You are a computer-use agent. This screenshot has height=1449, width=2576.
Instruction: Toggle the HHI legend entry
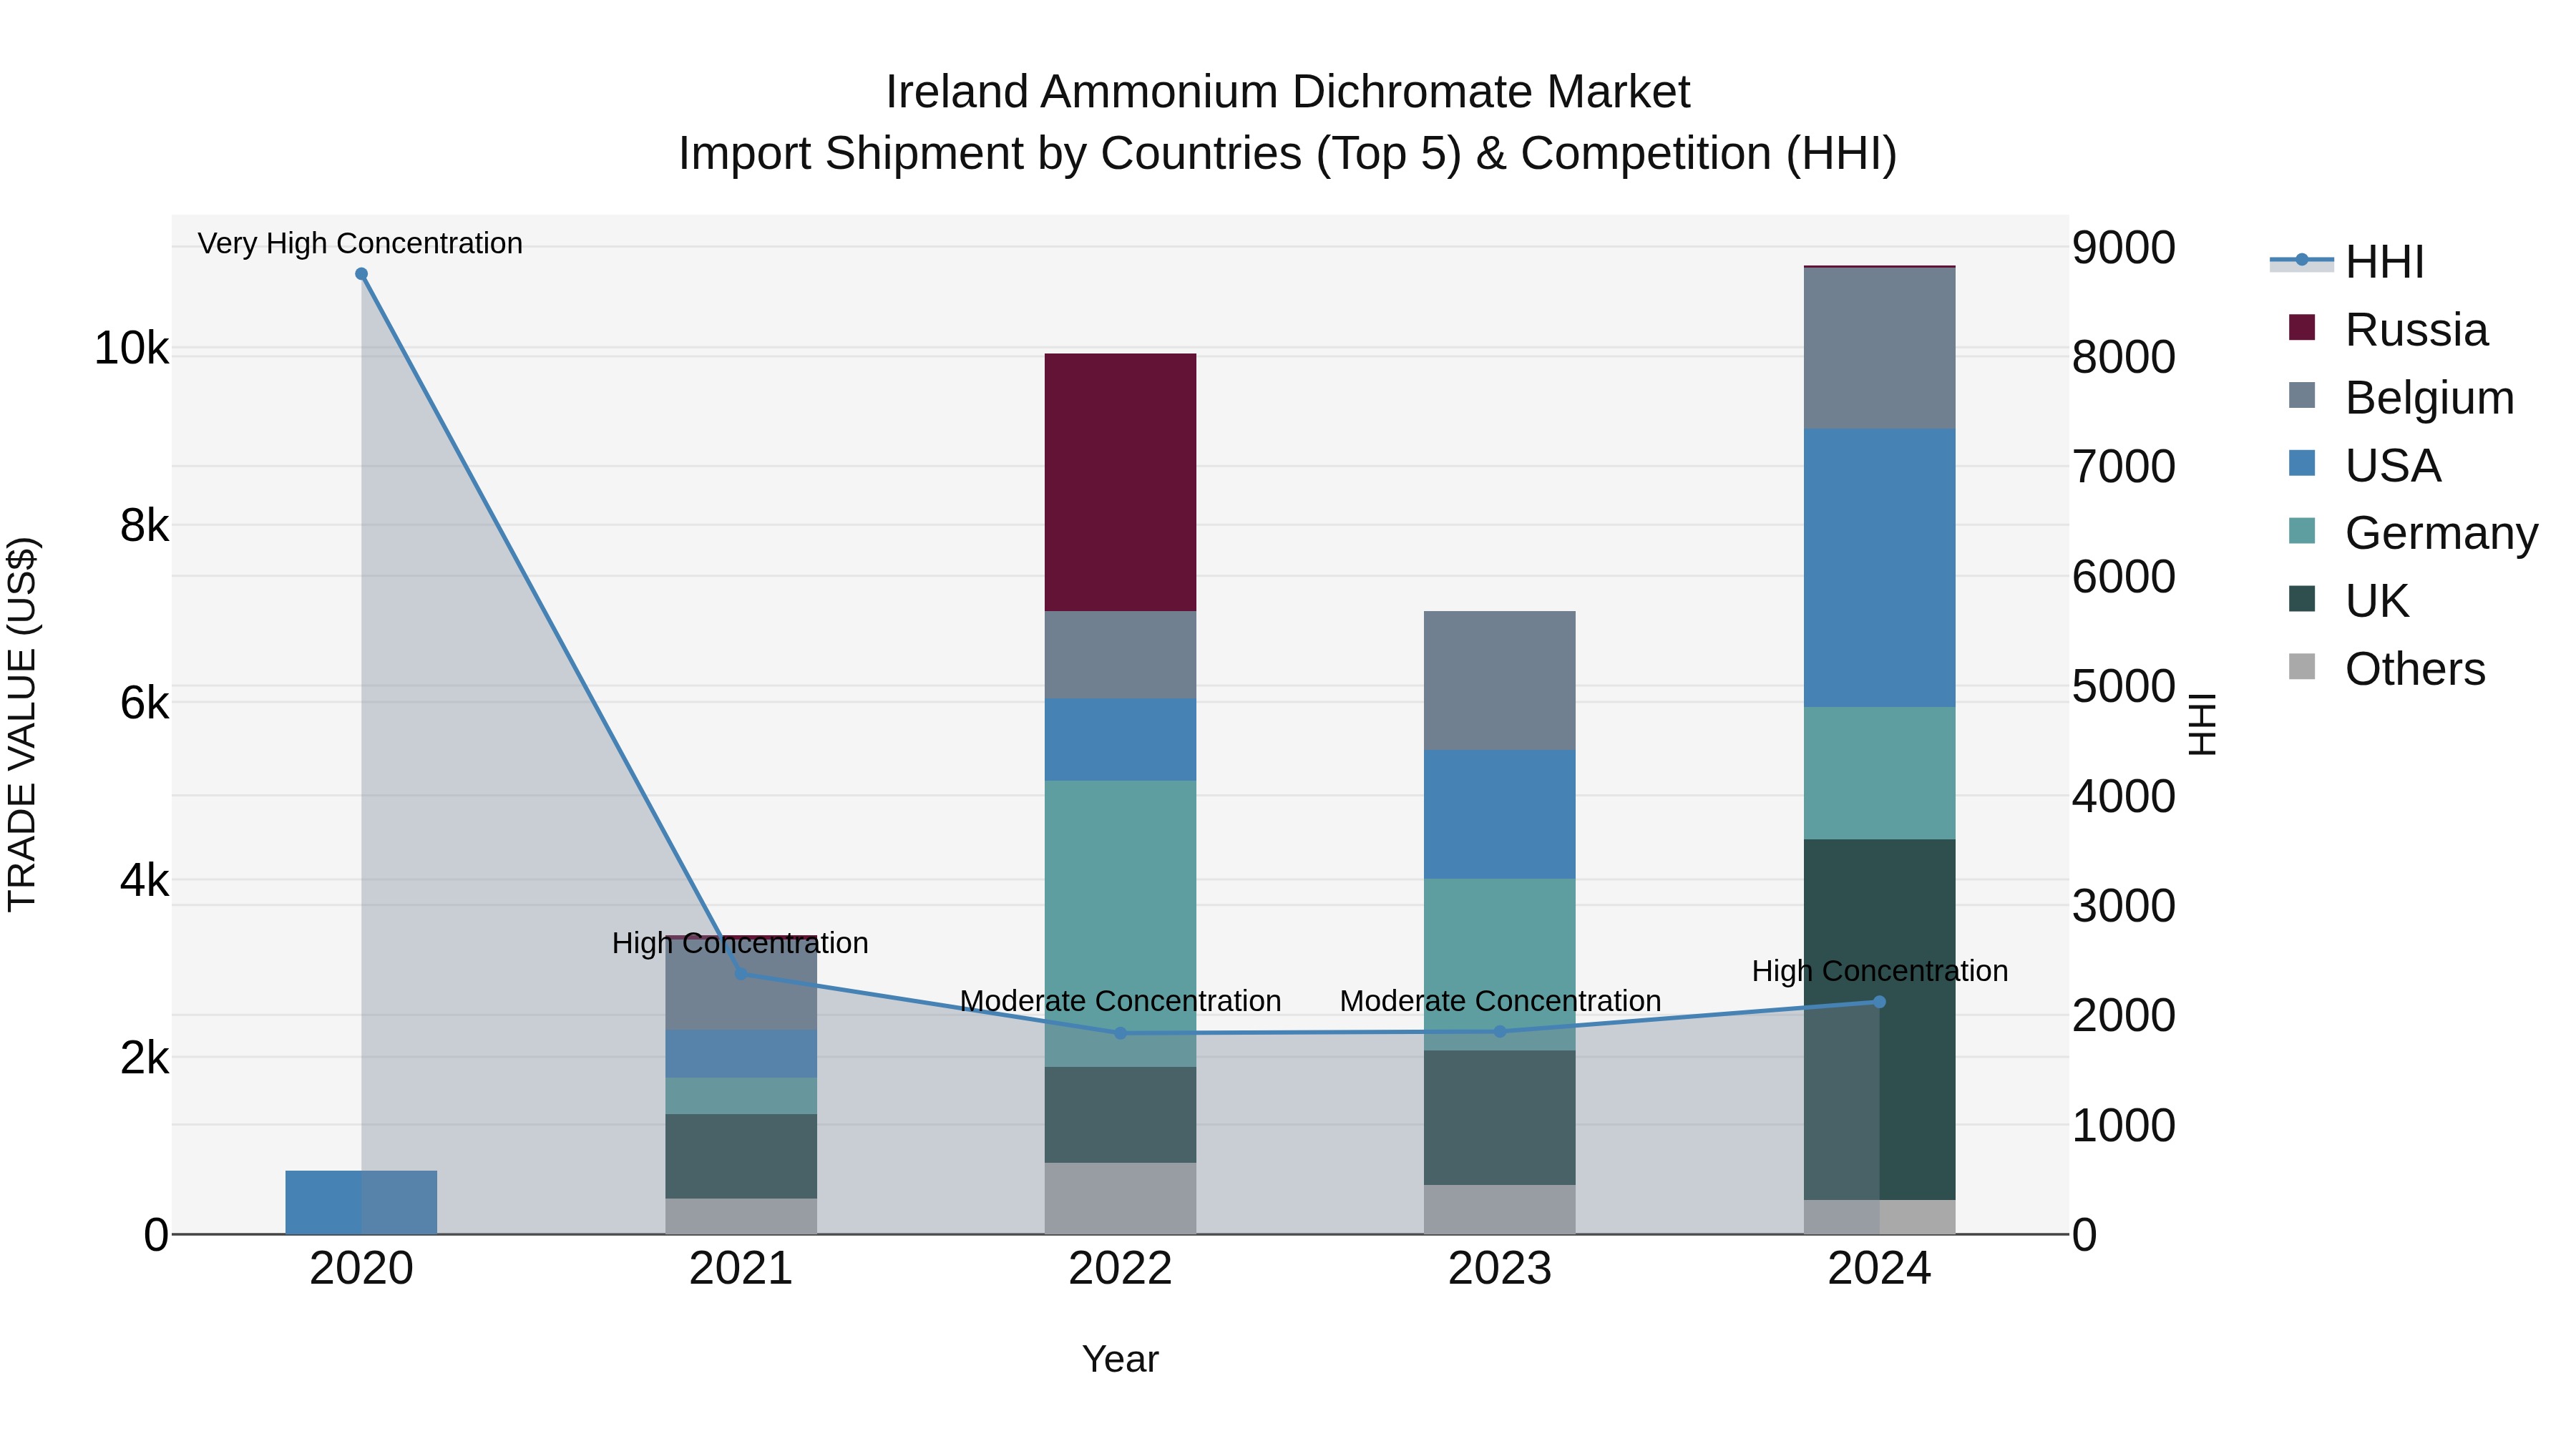[2348, 262]
